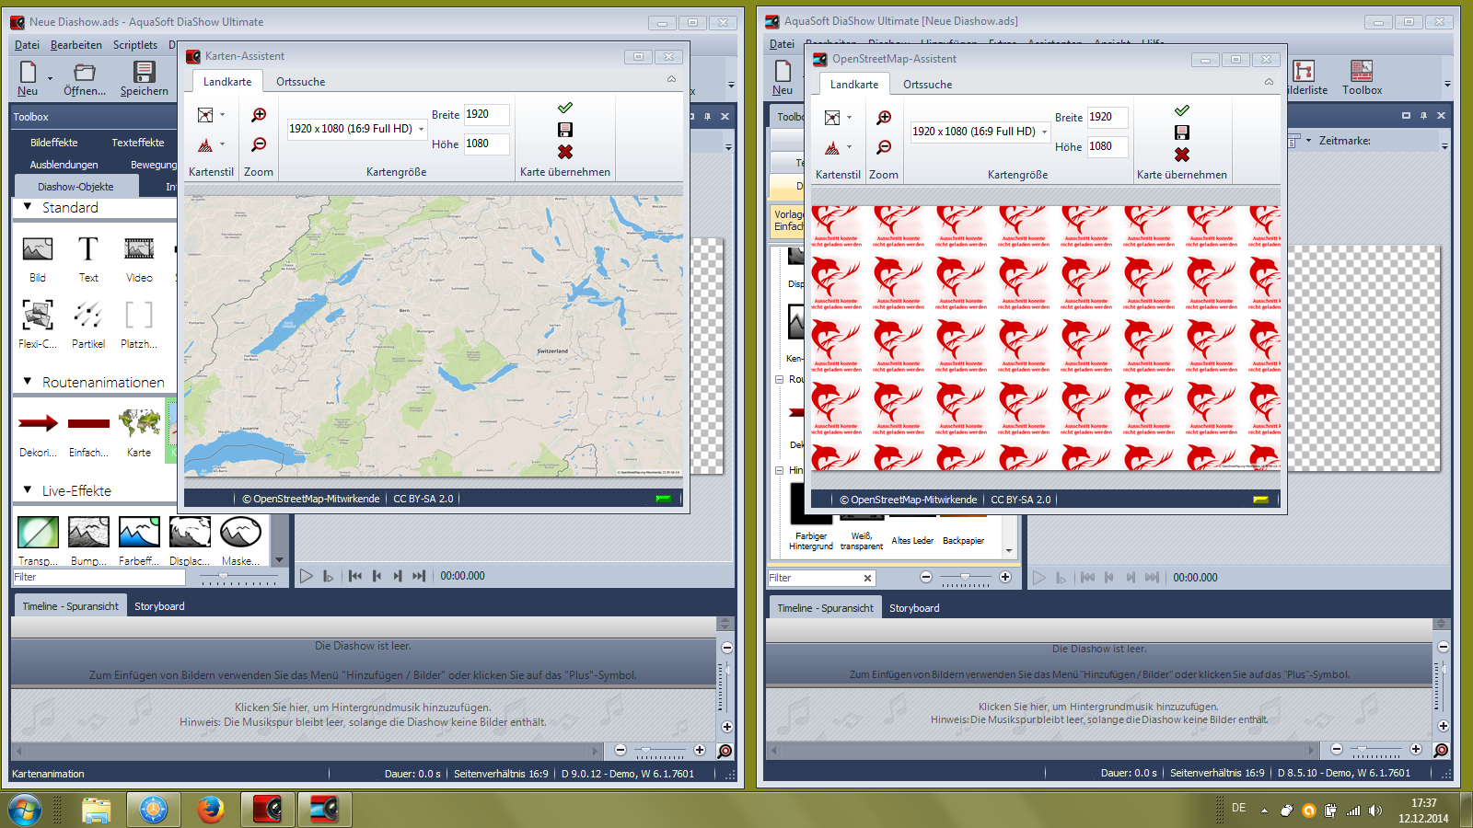This screenshot has width=1473, height=828.
Task: Click red X icon in left Karten-Assistent
Action: 565,152
